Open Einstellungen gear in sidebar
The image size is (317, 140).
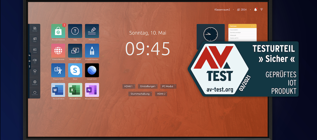(35, 82)
